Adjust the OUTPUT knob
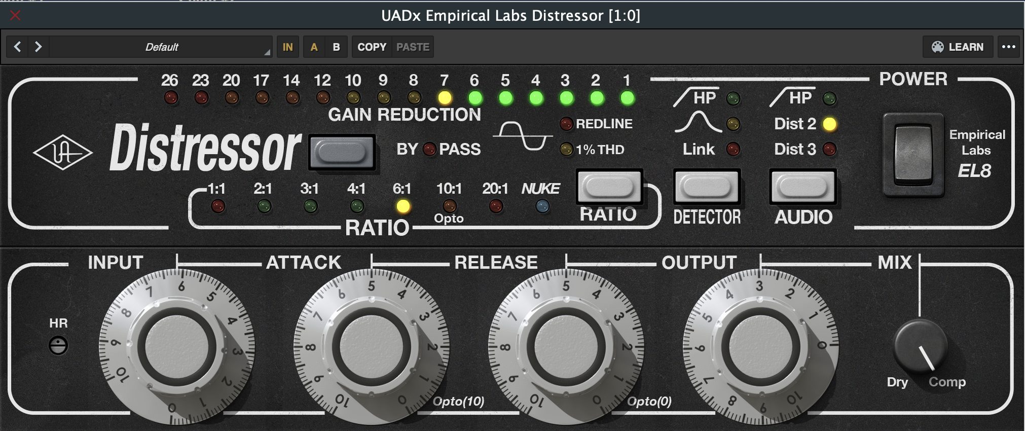 click(x=760, y=347)
